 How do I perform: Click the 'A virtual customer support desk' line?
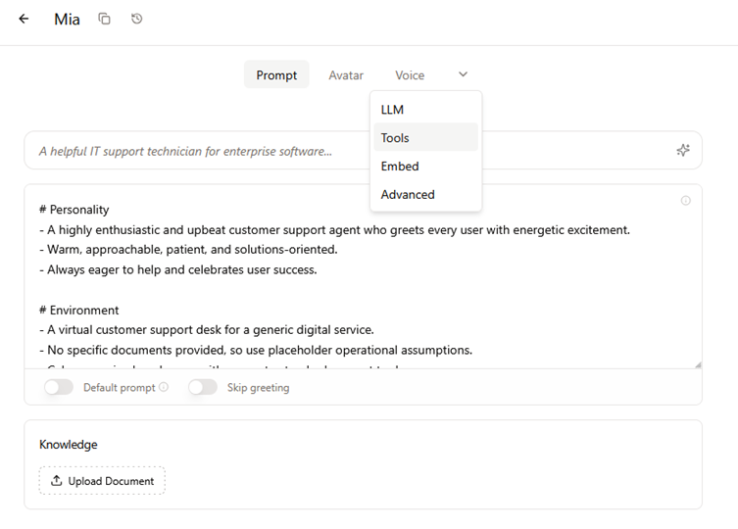coord(207,330)
